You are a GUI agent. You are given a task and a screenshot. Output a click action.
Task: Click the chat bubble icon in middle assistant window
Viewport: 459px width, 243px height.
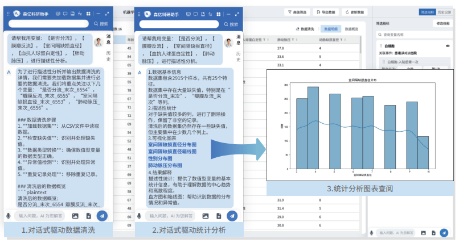click(195, 14)
